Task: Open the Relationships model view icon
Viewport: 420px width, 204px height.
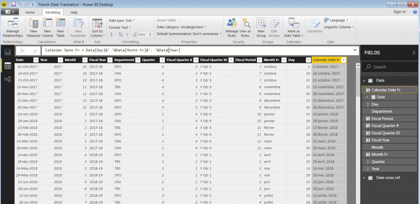Action: pyautogui.click(x=7, y=80)
